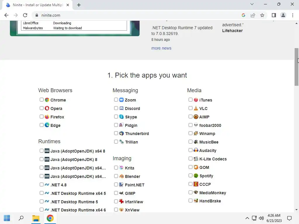This screenshot has width=299, height=224.
Task: Follow the more news link
Action: [x=161, y=48]
